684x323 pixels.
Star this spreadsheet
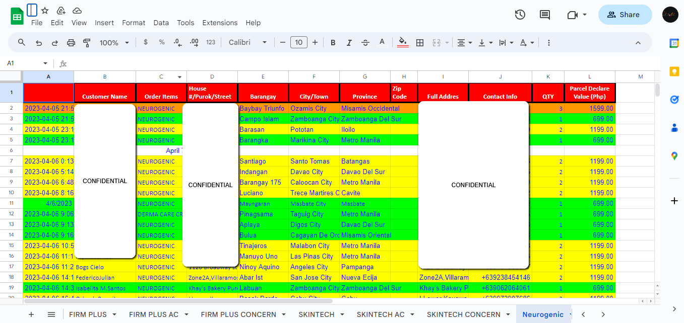coord(45,11)
